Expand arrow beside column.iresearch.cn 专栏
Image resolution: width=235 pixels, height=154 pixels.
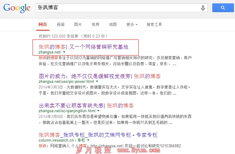pyautogui.click(x=88, y=140)
